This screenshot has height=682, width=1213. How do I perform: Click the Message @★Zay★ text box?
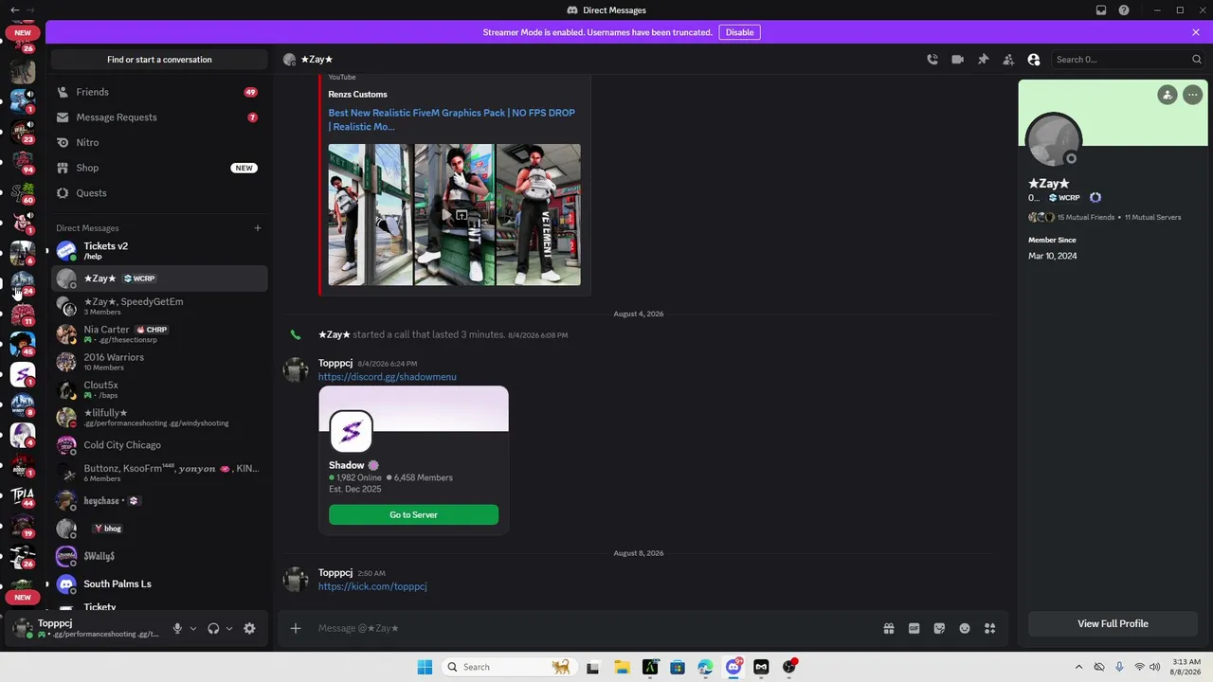coord(594,628)
